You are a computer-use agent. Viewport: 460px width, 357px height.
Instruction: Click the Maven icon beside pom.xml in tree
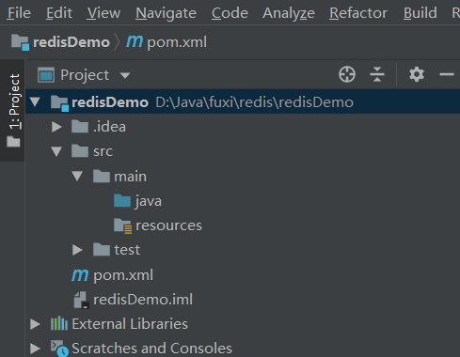tap(80, 274)
